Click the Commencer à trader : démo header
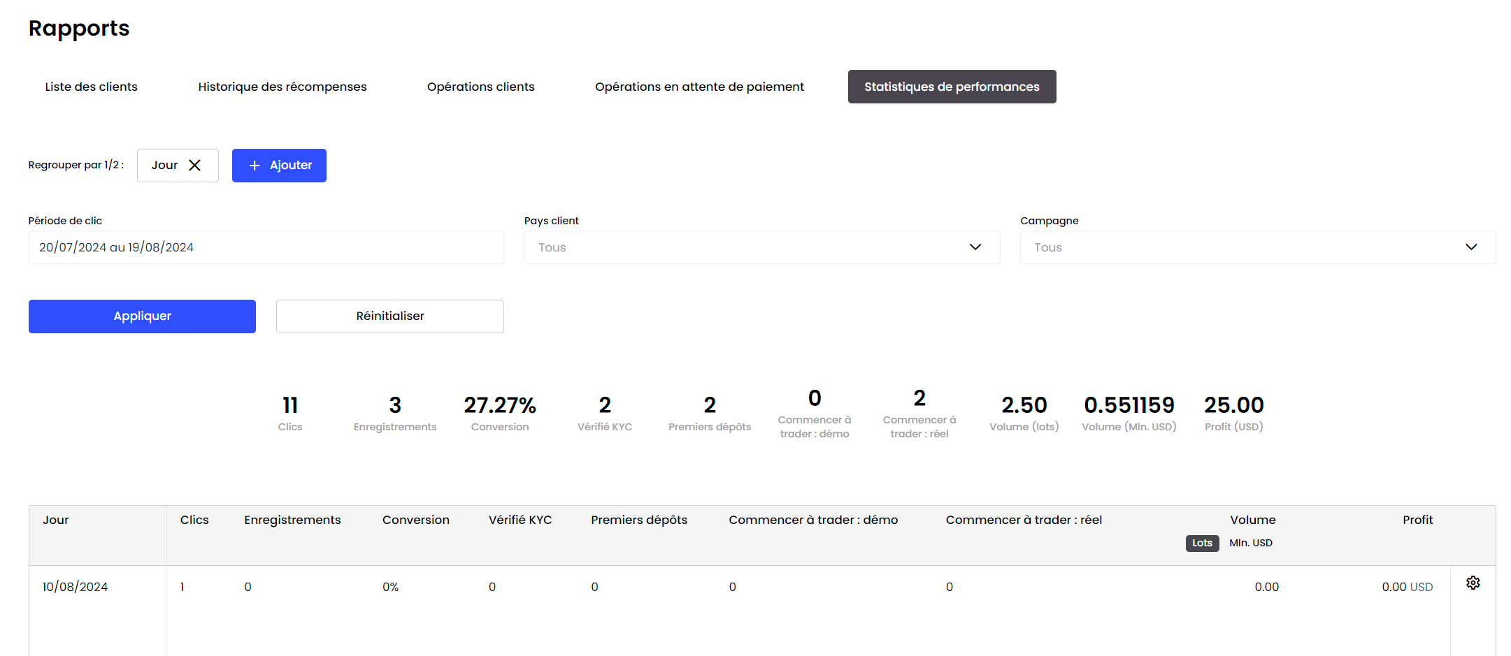Image resolution: width=1511 pixels, height=656 pixels. click(x=813, y=520)
